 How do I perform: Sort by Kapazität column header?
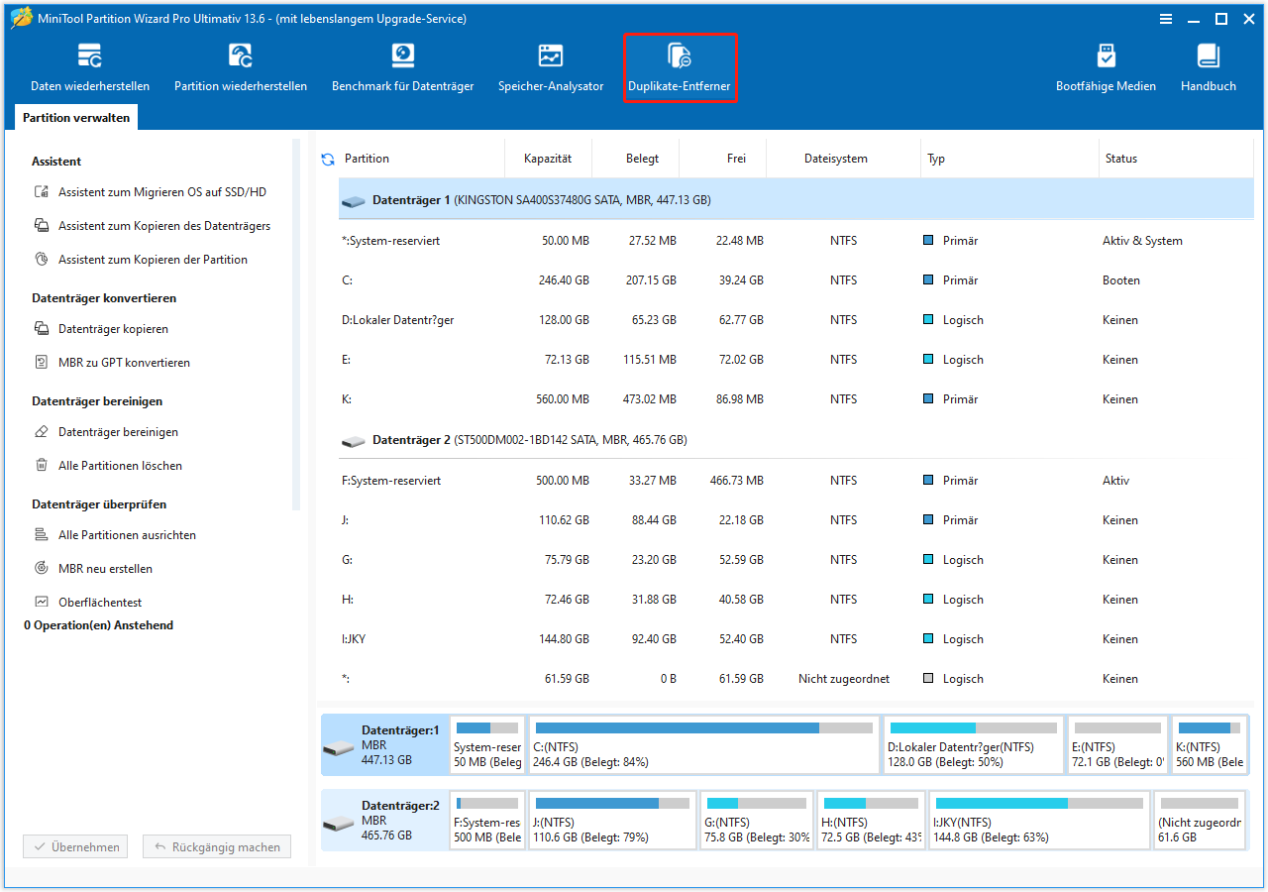click(x=547, y=159)
